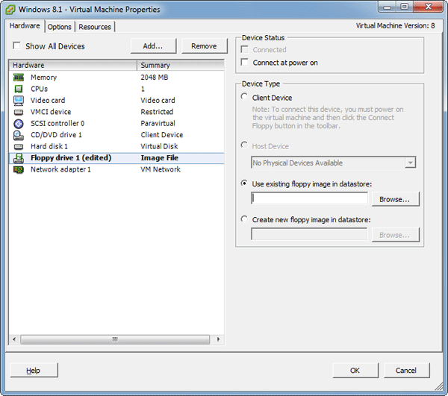Choose Create new floppy image in datastore
This screenshot has height=396, width=448.
[x=245, y=219]
